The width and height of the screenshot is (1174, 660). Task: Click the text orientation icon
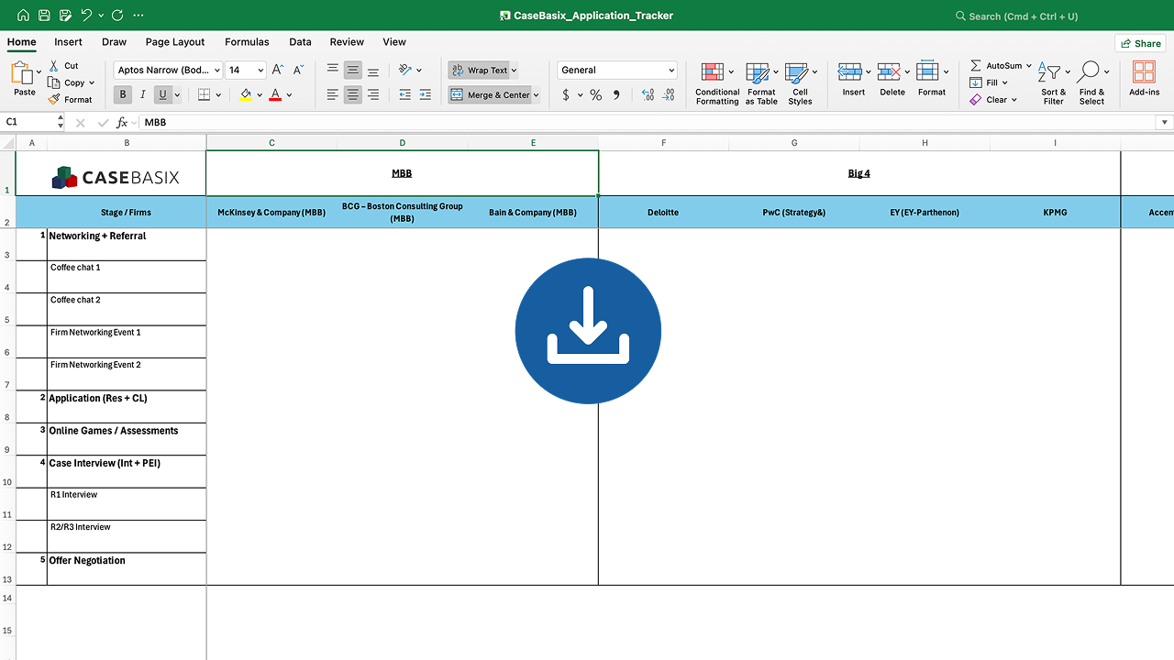(405, 70)
